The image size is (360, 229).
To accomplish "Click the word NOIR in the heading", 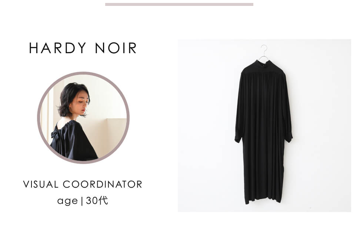I will [x=116, y=48].
